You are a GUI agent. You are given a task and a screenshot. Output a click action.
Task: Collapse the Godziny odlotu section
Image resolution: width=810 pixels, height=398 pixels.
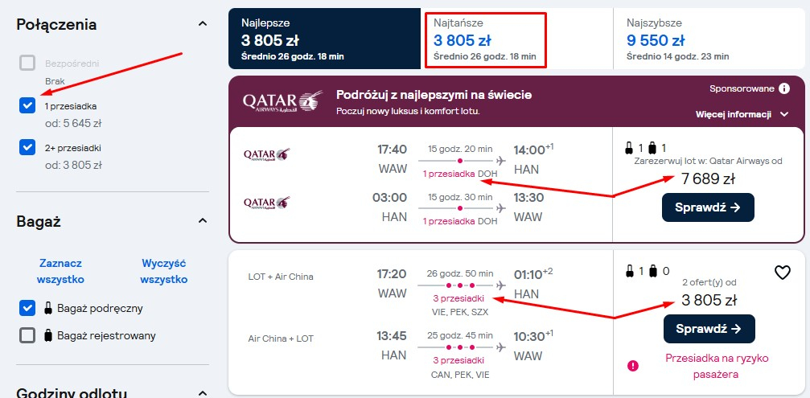pyautogui.click(x=203, y=393)
